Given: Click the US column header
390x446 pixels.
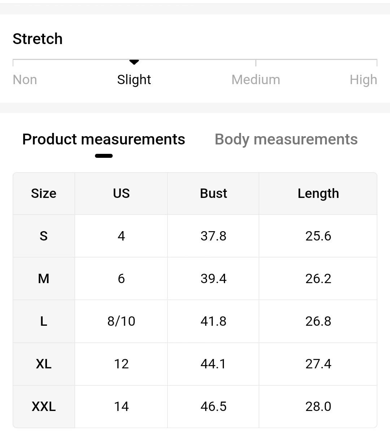Looking at the screenshot, I should [121, 194].
